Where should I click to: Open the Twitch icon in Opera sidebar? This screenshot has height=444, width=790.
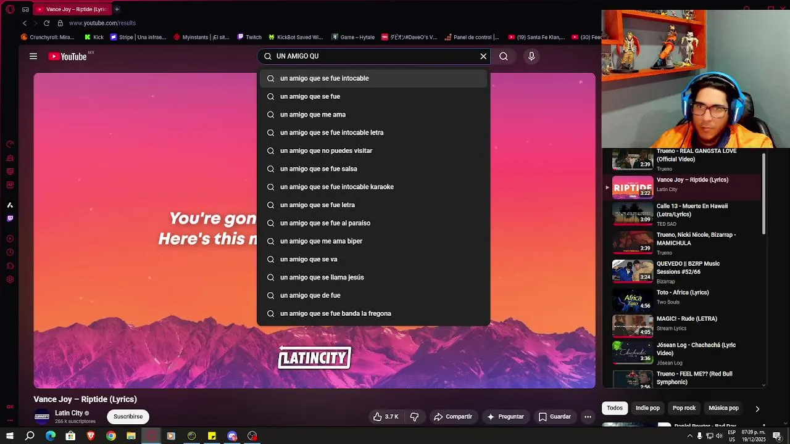(10, 218)
